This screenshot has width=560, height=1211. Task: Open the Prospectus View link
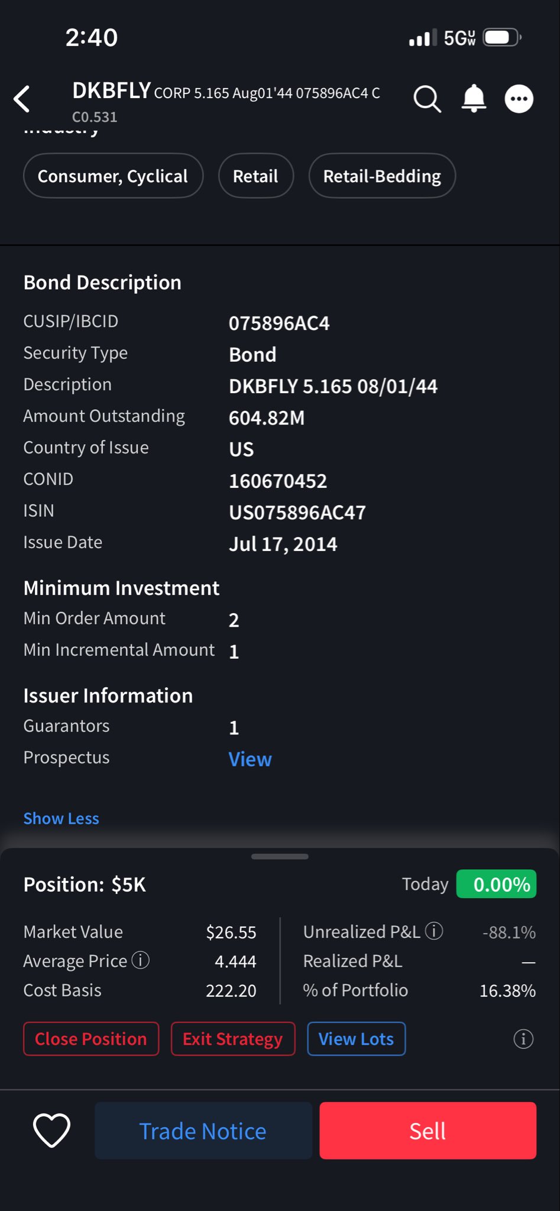click(x=250, y=759)
